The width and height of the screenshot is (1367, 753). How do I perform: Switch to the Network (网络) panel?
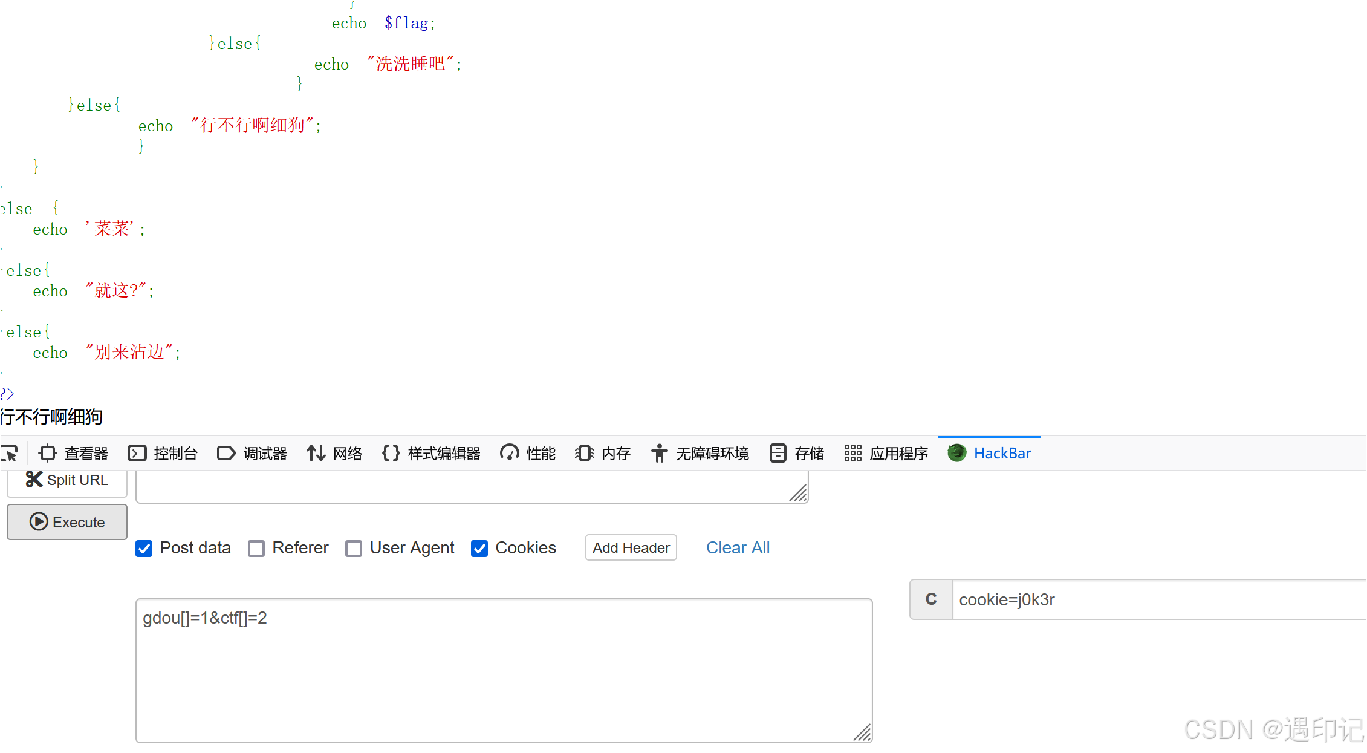tap(334, 453)
